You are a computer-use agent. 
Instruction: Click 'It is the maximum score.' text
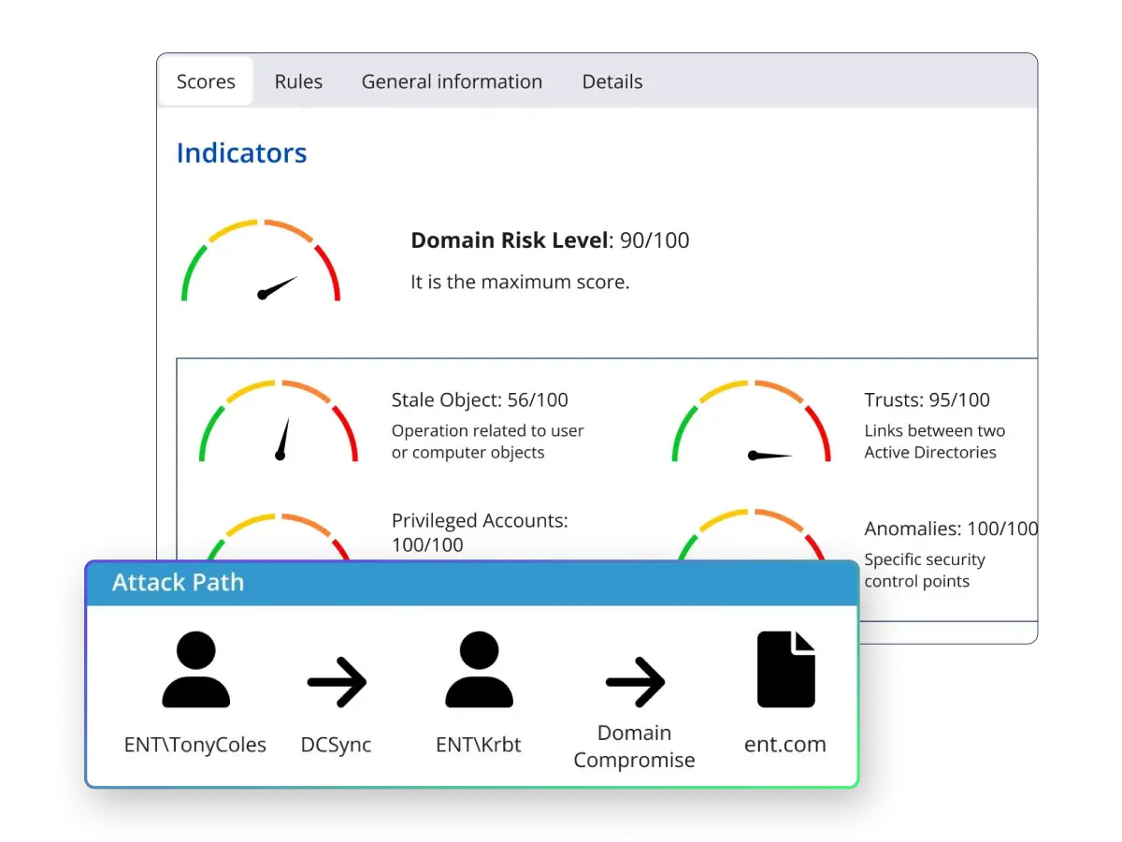pyautogui.click(x=520, y=282)
